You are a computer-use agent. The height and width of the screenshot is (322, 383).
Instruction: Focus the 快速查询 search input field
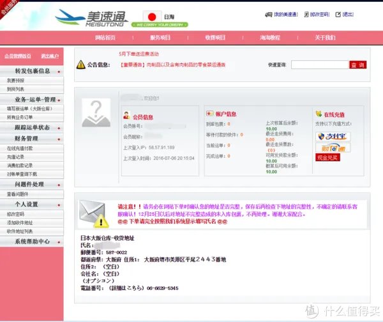point(320,65)
